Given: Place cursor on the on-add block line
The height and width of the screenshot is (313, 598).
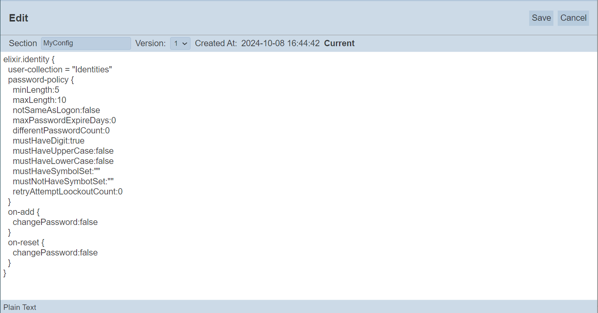Looking at the screenshot, I should 23,212.
